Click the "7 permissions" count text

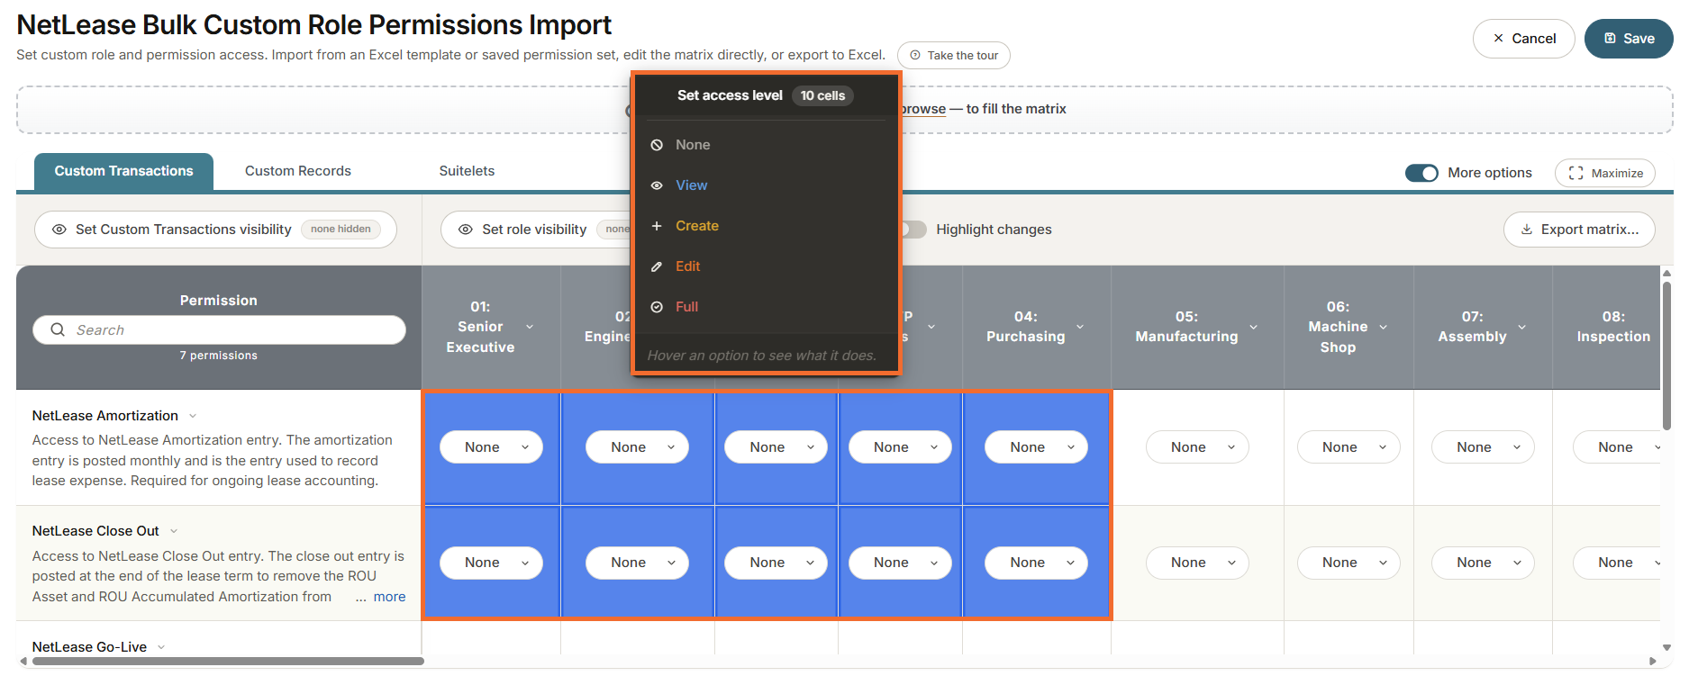(x=219, y=356)
